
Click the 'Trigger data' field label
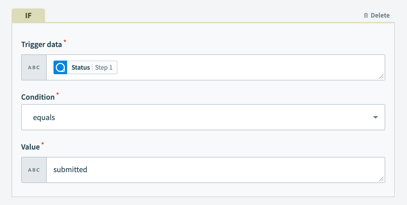pos(42,44)
